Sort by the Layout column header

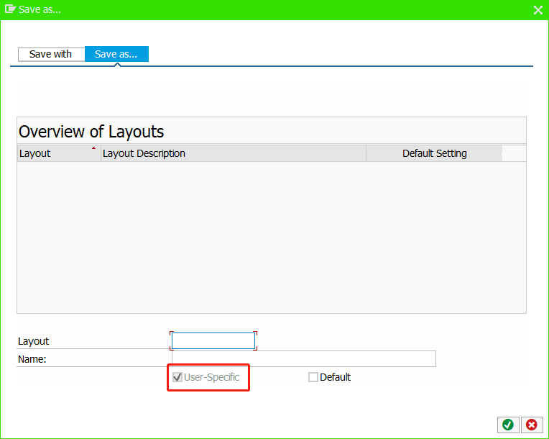(59, 153)
